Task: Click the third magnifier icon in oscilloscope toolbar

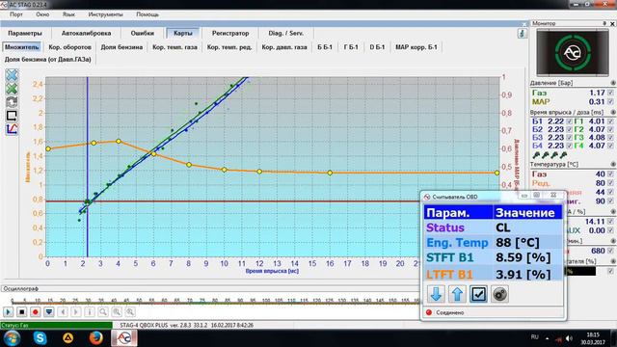Action: click(x=130, y=312)
